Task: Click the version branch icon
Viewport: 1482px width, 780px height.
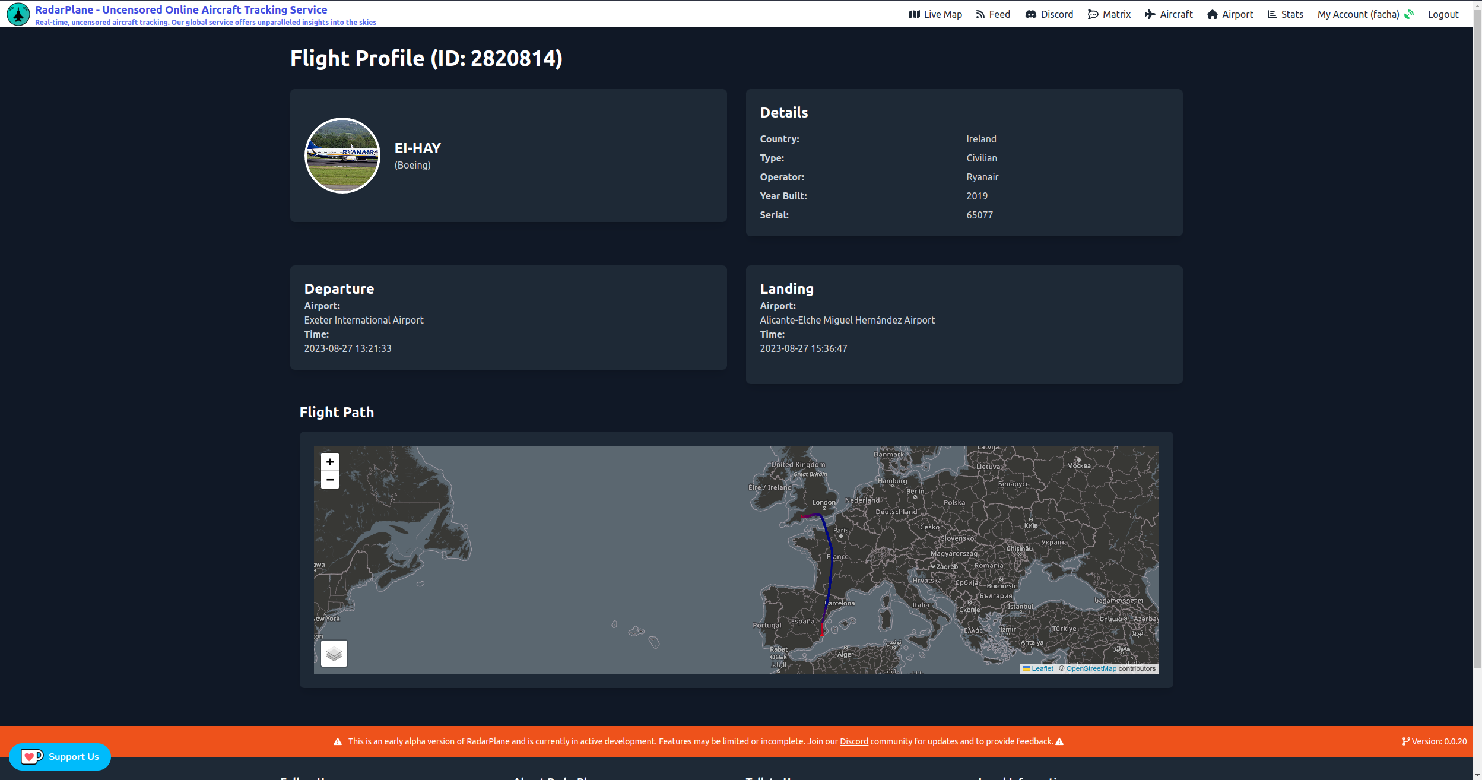Action: click(1405, 741)
